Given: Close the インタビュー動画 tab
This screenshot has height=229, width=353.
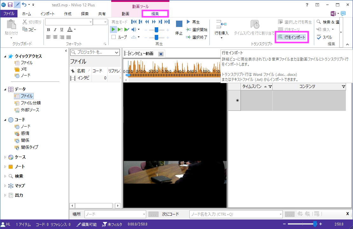Looking at the screenshot, I should coord(161,54).
